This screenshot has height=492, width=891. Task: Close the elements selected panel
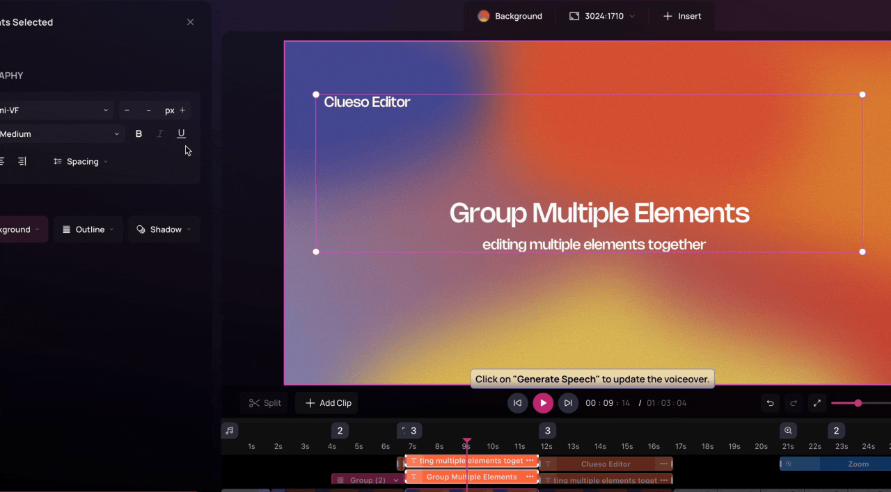tap(191, 22)
